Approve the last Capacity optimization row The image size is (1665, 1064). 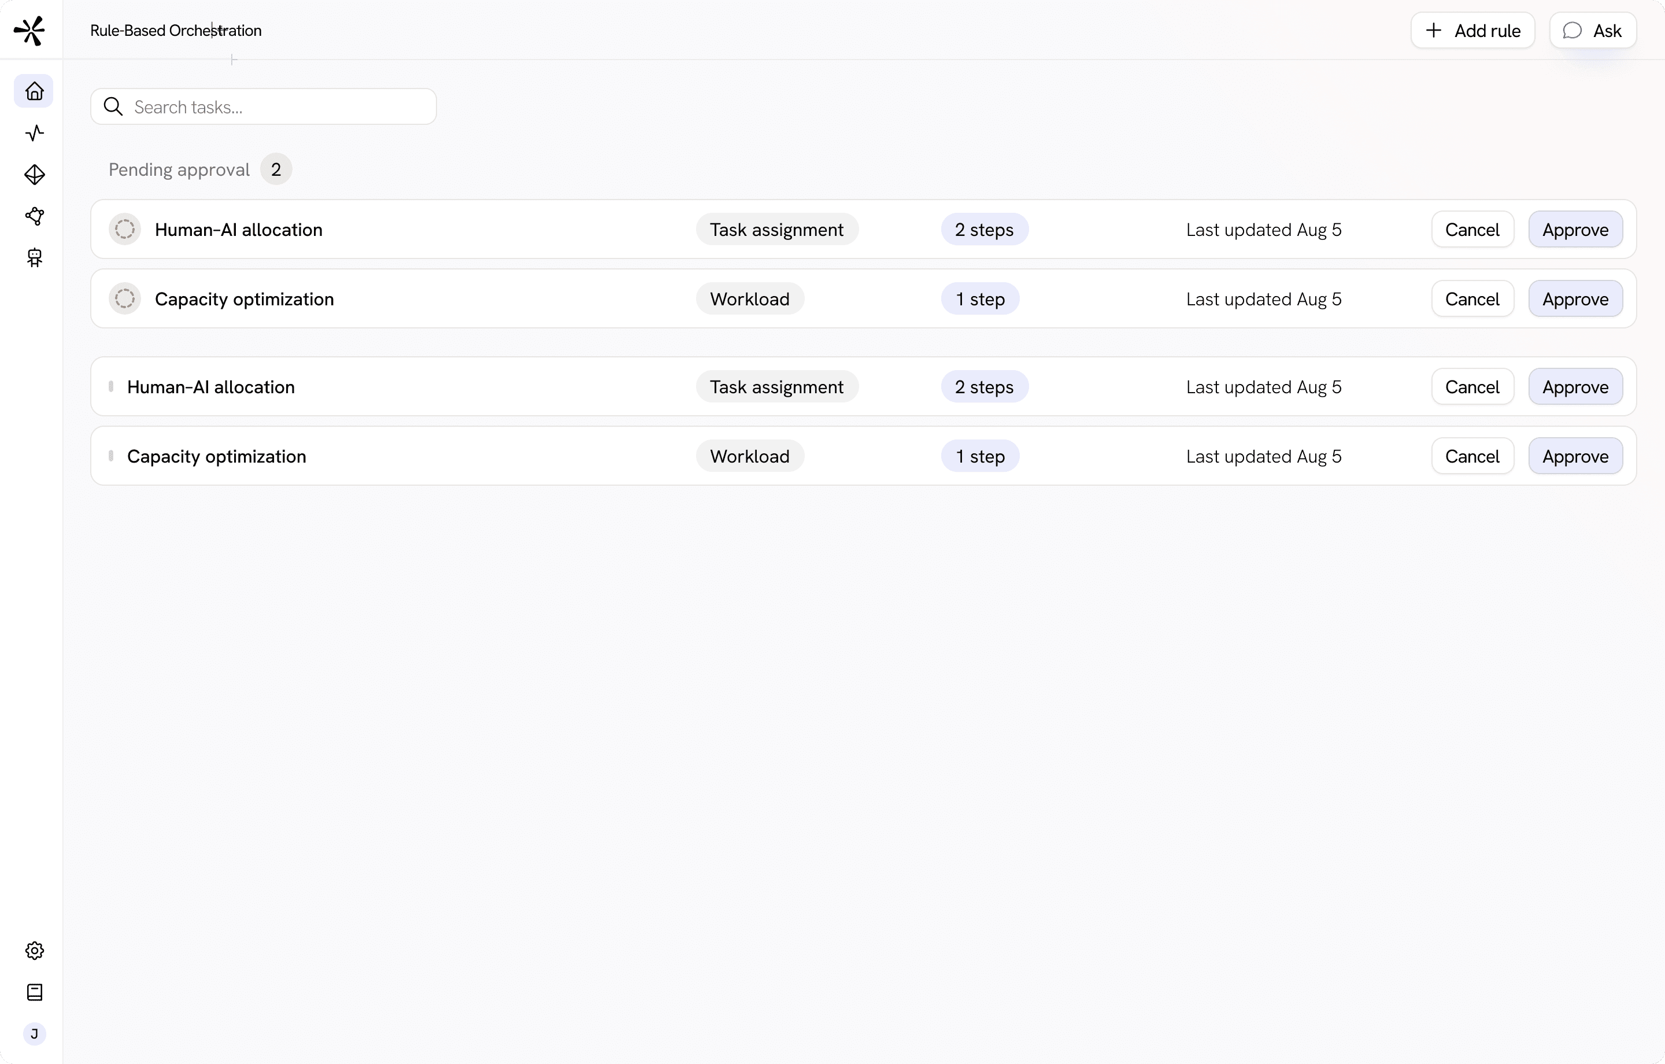[1574, 457]
